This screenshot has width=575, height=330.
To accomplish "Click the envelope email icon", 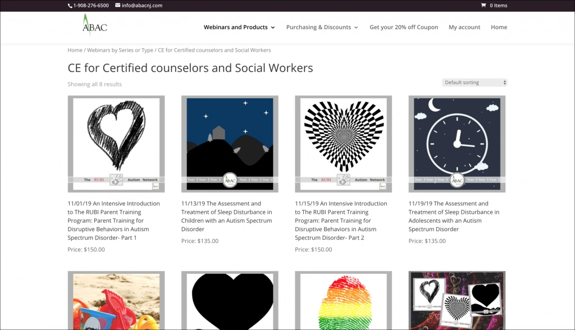I will tap(118, 6).
